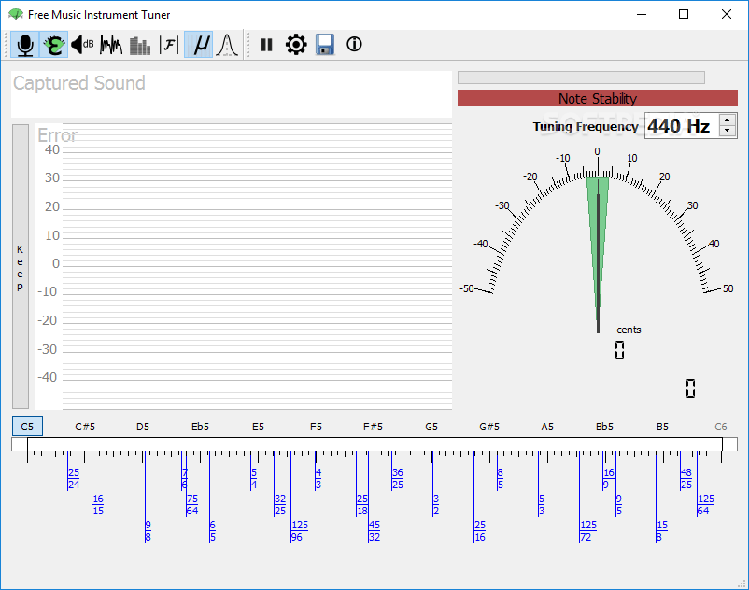The image size is (749, 590).
Task: Click the pause capture icon
Action: click(x=266, y=44)
